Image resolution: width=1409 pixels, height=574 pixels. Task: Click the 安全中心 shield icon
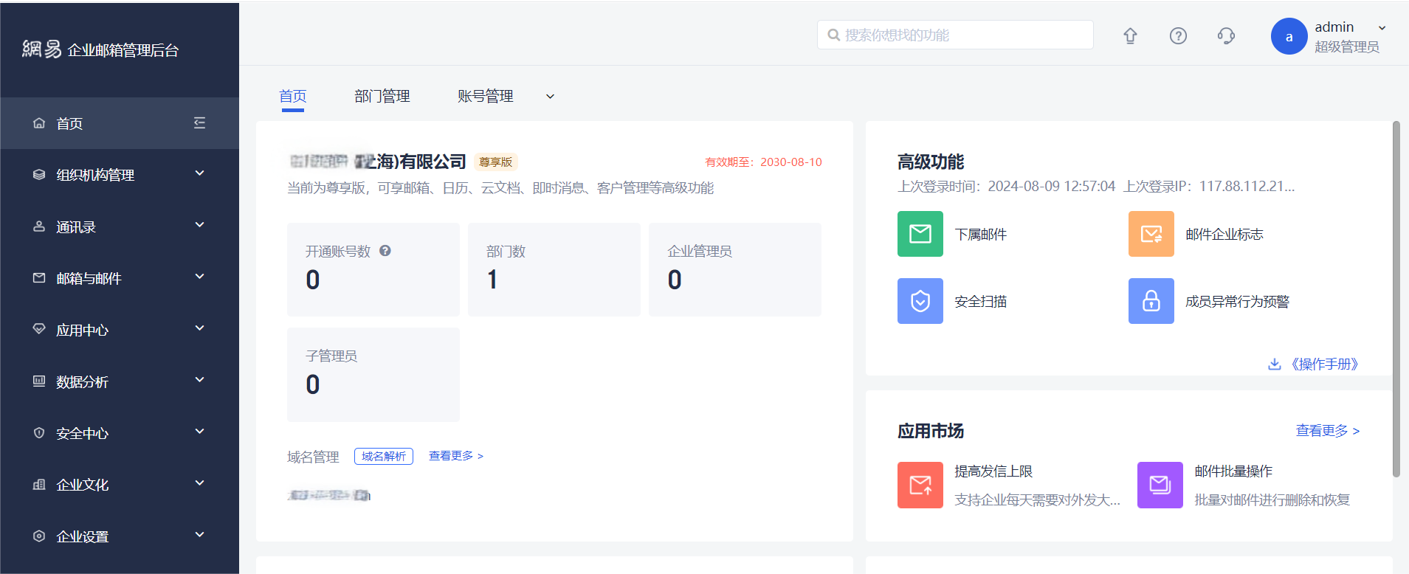point(39,433)
